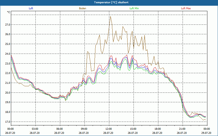Click the 21:00 time axis label
This screenshot has height=136, width=218.
(182, 129)
